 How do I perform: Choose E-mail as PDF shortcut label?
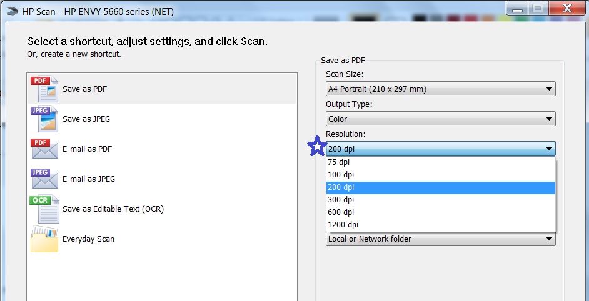[87, 149]
